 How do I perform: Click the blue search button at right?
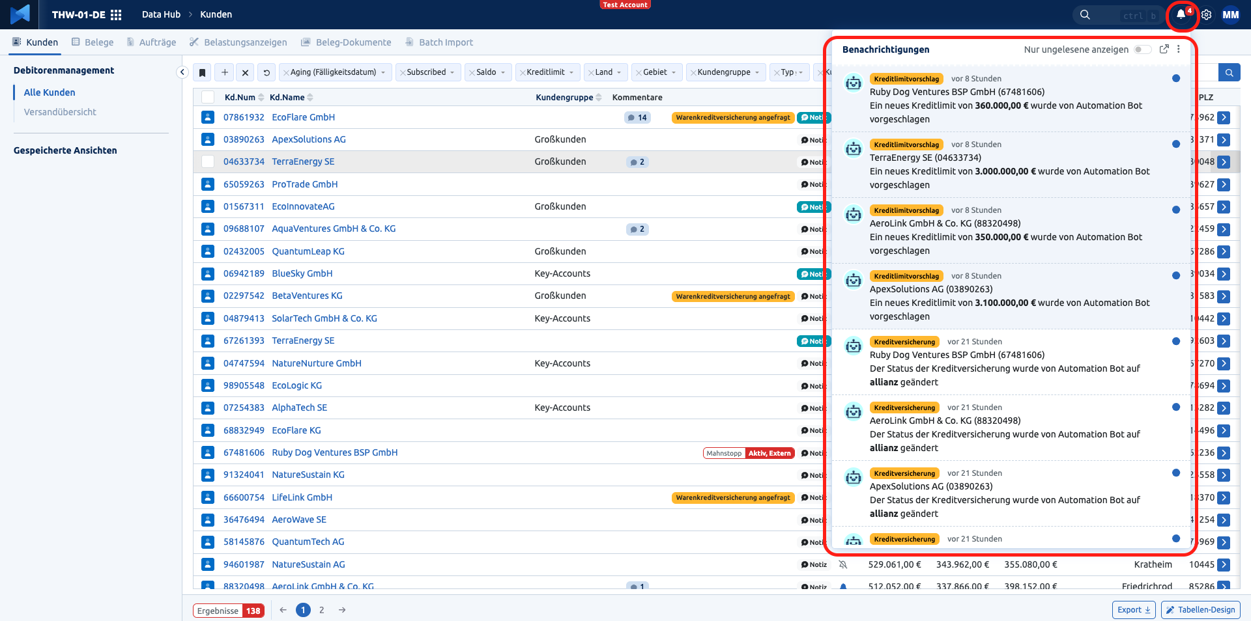[x=1229, y=72]
